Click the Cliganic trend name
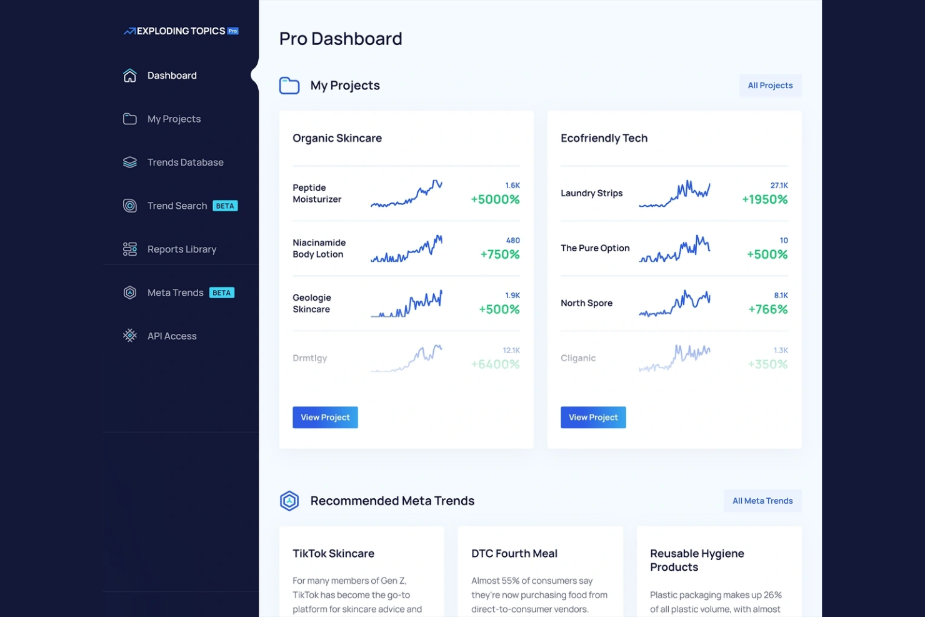This screenshot has width=925, height=617. coord(578,358)
